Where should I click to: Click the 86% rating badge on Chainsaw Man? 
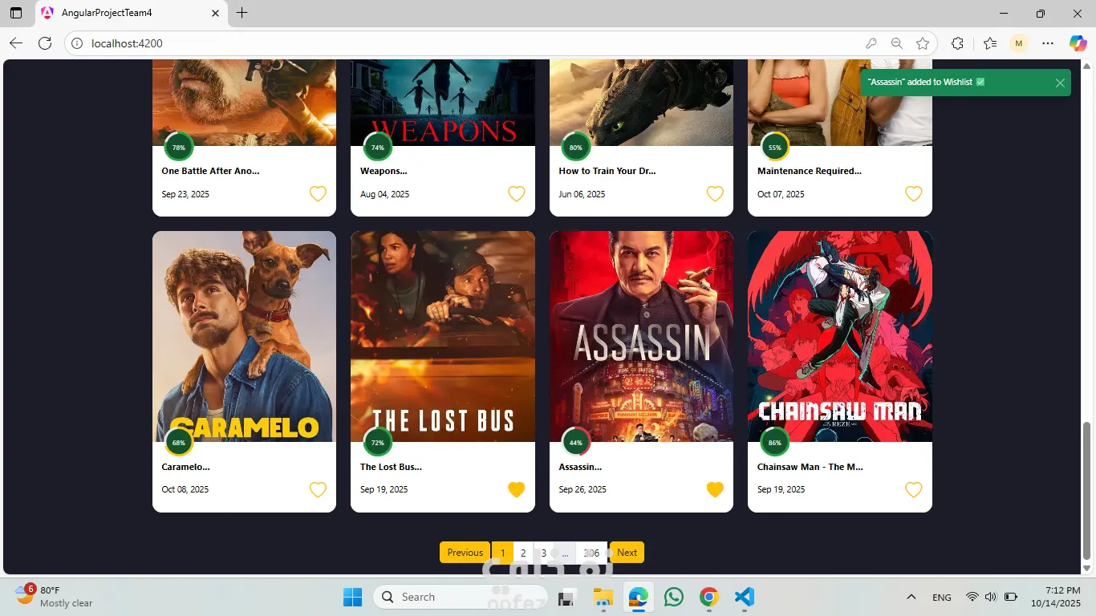(x=775, y=443)
